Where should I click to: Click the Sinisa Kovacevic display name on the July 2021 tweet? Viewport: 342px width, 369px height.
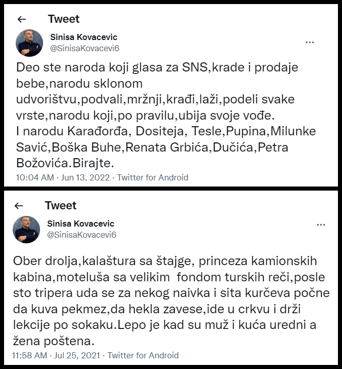(81, 224)
